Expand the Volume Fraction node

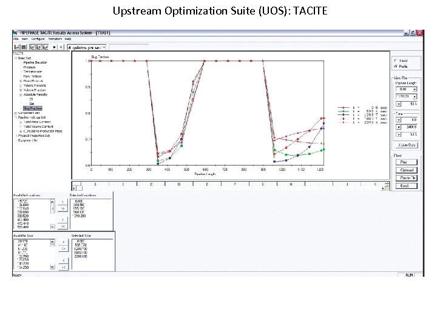[x=21, y=90]
